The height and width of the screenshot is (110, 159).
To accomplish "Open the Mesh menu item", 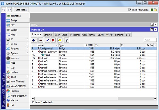I will tap(18, 35).
